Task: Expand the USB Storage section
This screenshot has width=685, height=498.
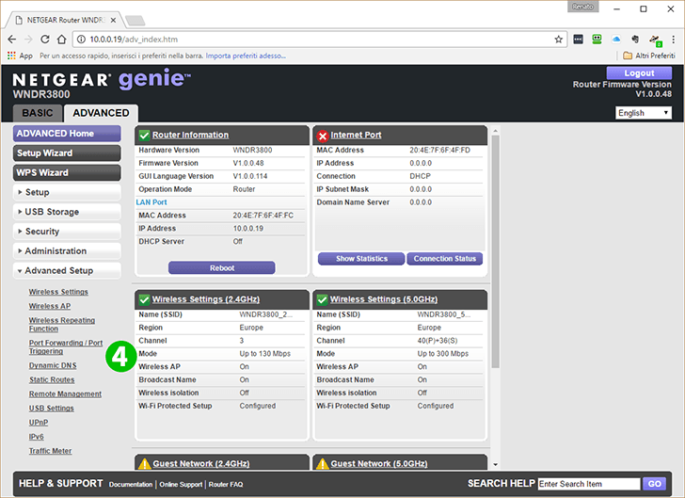Action: click(x=67, y=212)
